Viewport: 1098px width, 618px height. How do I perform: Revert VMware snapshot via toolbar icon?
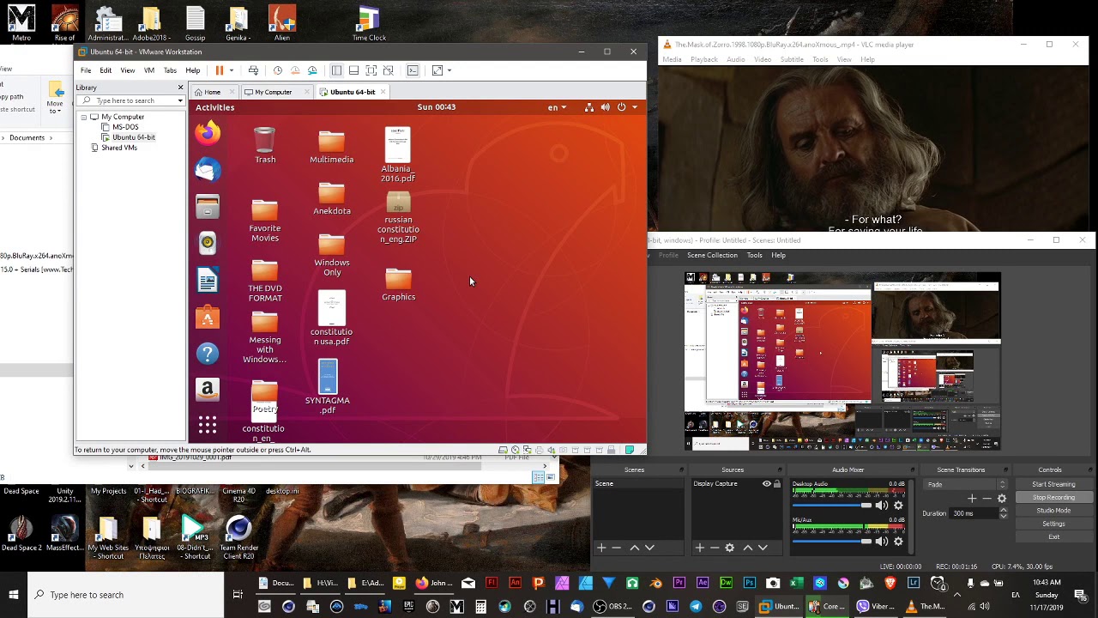[295, 70]
